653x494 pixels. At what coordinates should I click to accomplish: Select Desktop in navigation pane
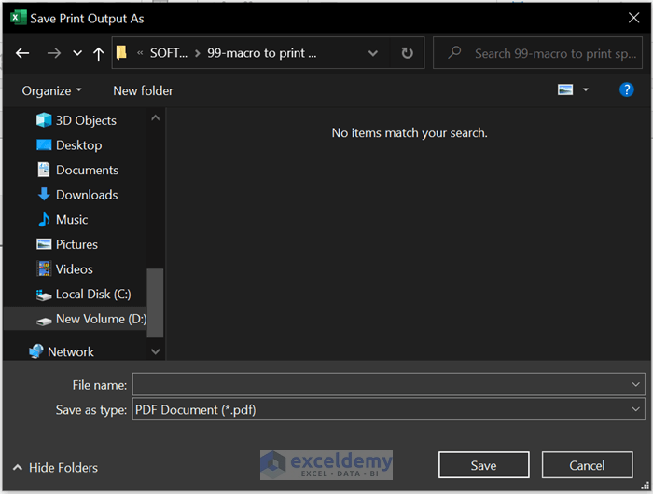78,145
